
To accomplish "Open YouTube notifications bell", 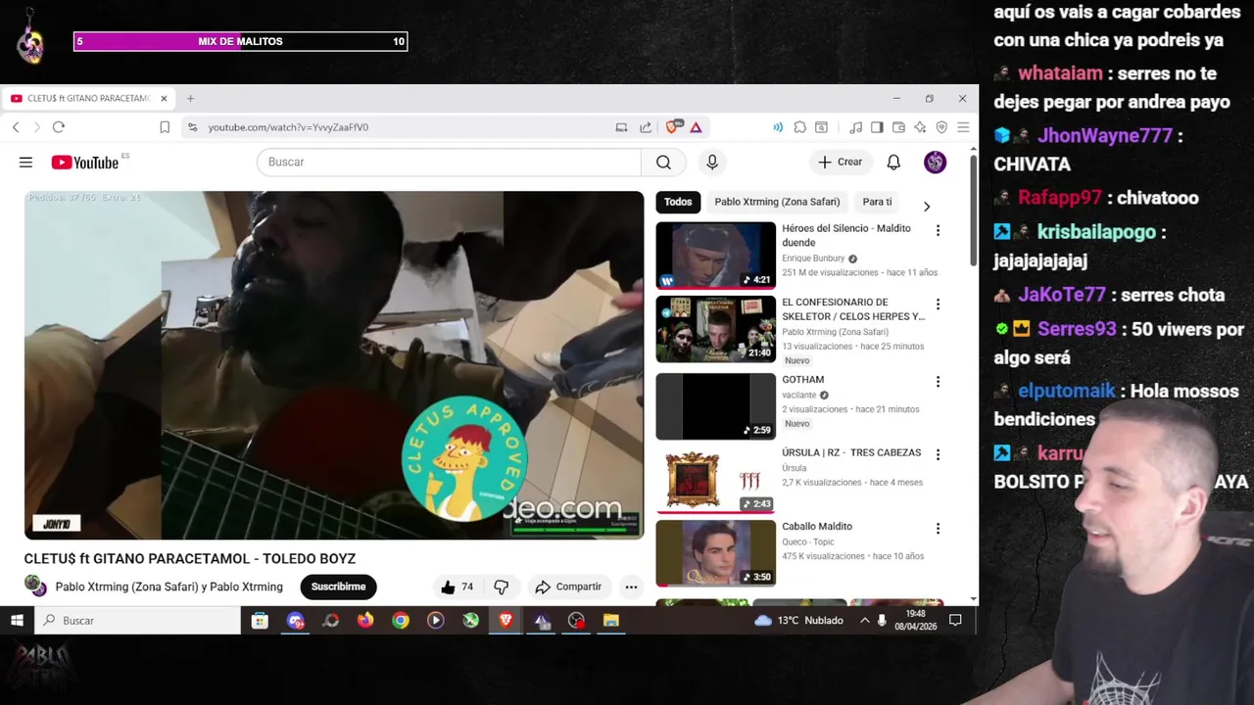I will [893, 163].
